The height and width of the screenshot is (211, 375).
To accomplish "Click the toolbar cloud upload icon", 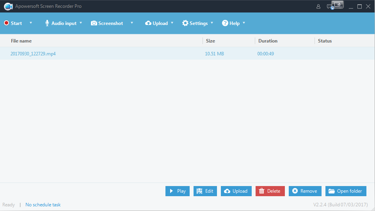I will click(148, 23).
